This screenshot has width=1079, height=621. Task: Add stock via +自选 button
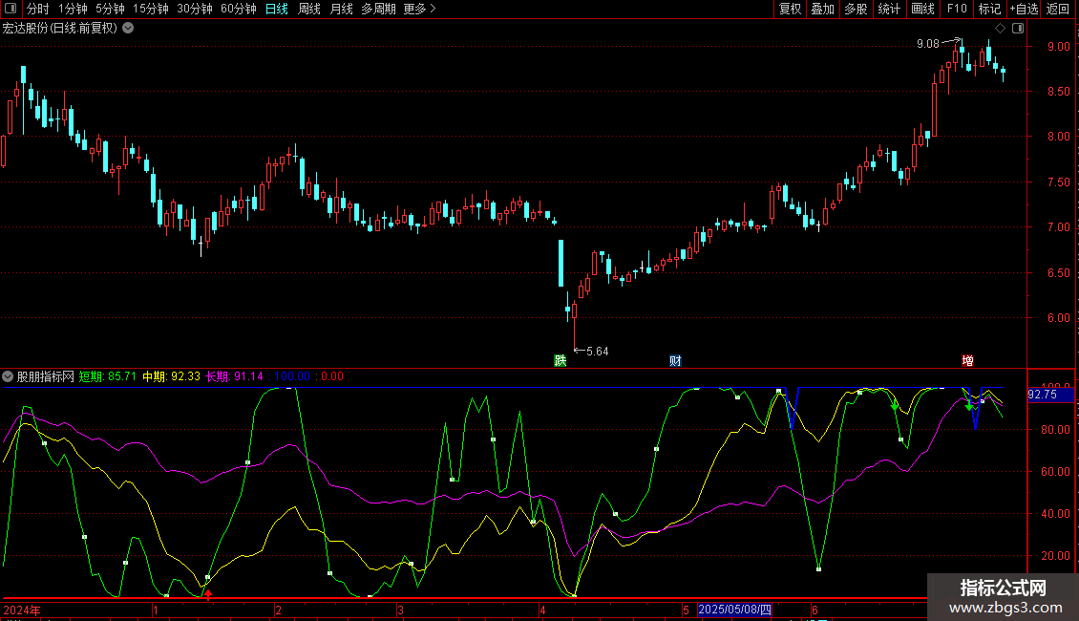[1023, 10]
